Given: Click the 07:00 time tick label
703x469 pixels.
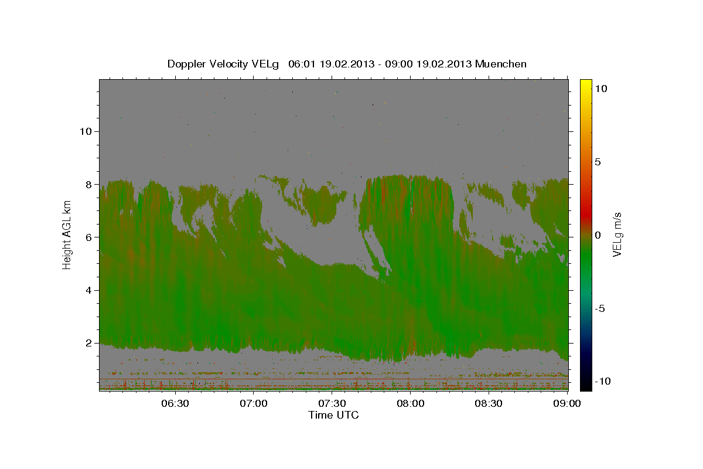Looking at the screenshot, I should (254, 403).
